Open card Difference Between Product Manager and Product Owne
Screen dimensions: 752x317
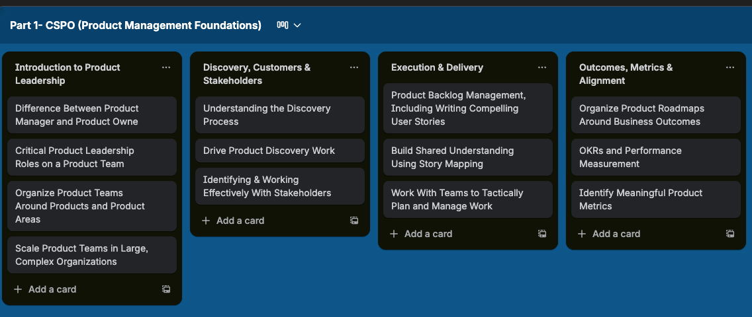[x=92, y=115]
